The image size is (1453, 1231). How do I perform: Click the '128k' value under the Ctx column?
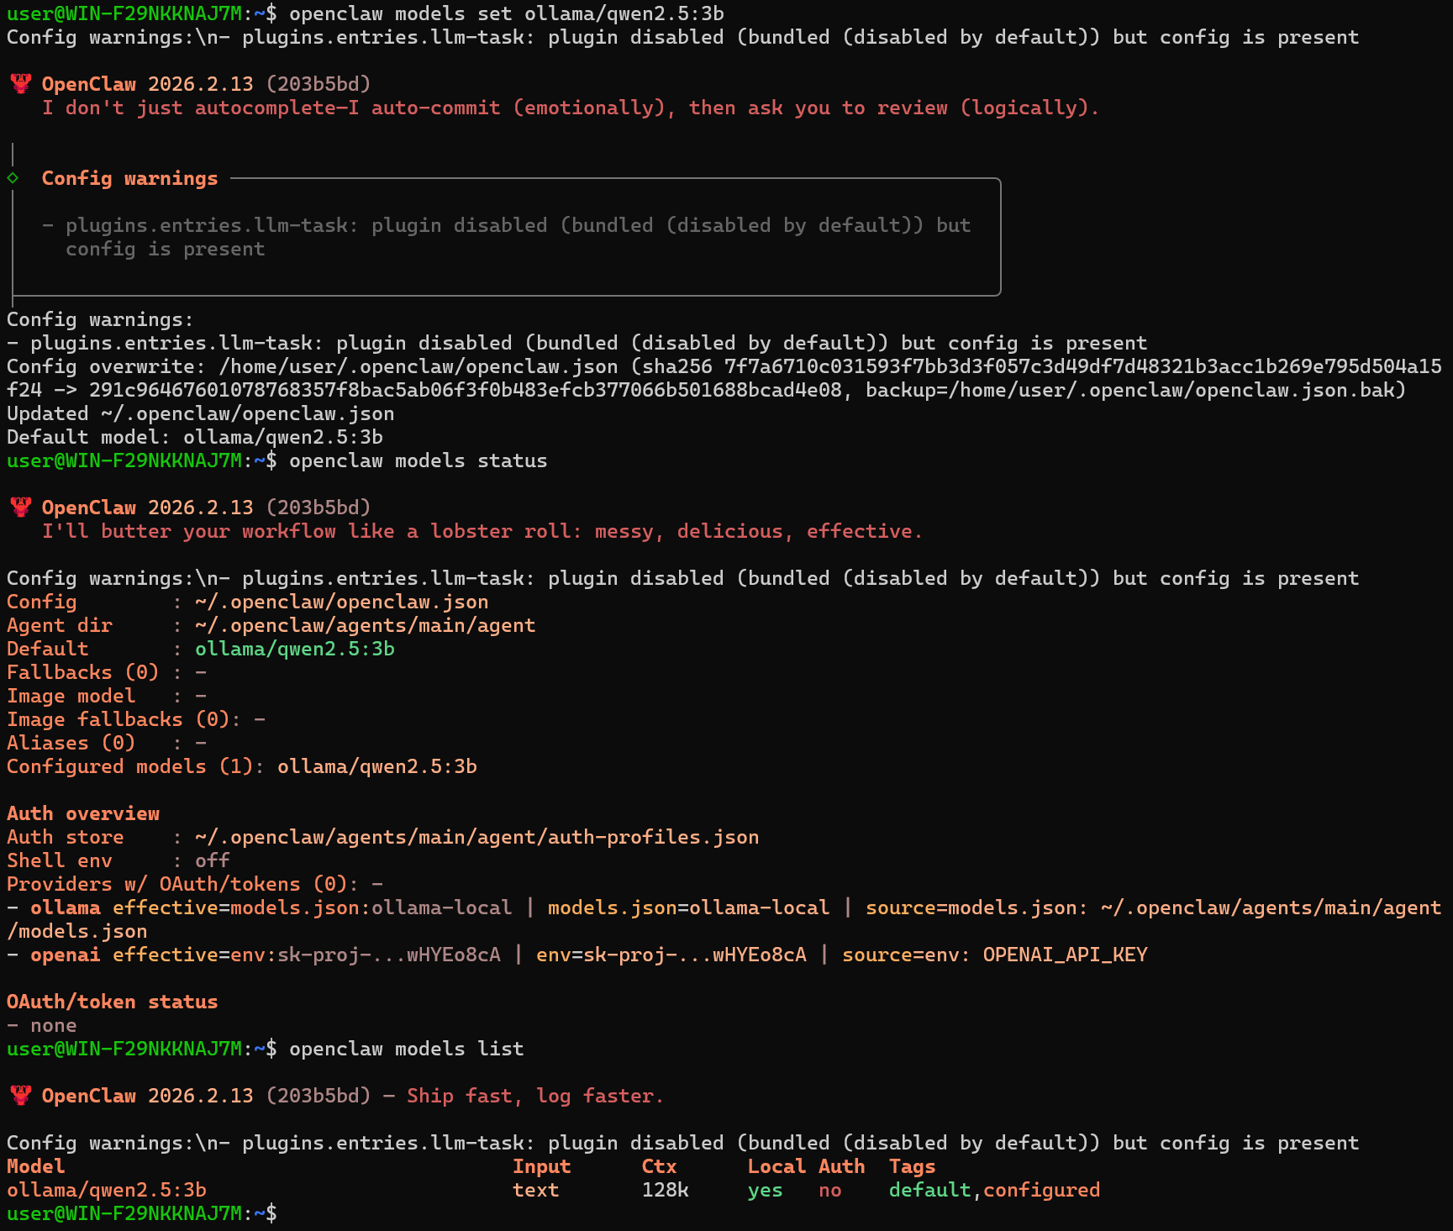click(665, 1190)
